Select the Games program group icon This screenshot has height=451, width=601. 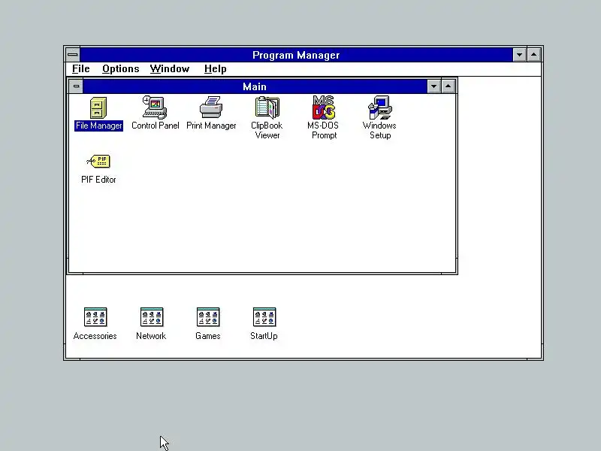[x=208, y=317]
